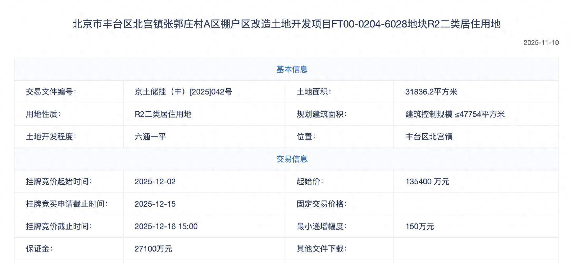Click the value 2025-12-16 15:00

pos(166,226)
